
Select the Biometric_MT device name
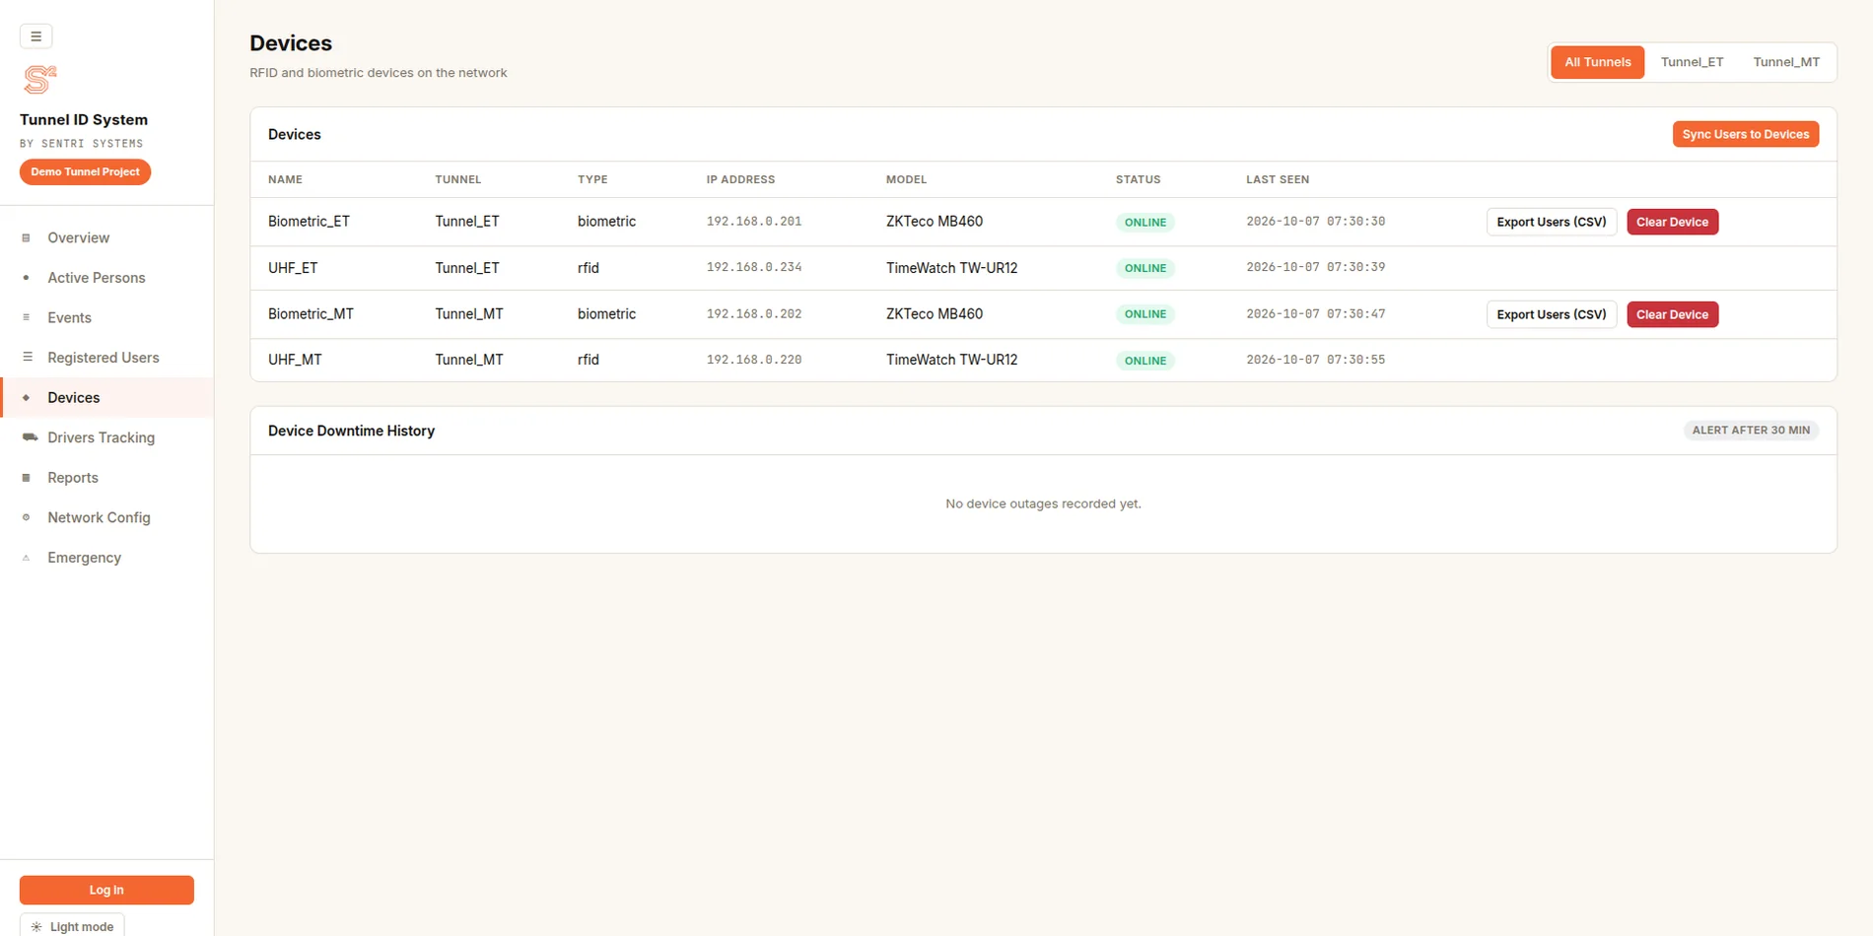[311, 314]
